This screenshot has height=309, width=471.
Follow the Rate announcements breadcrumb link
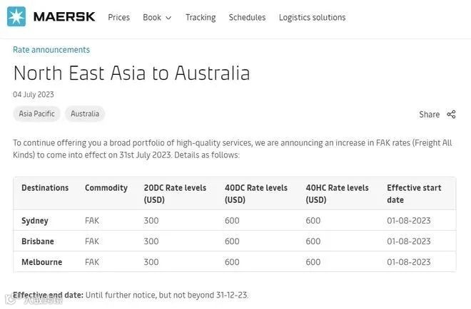tap(51, 50)
